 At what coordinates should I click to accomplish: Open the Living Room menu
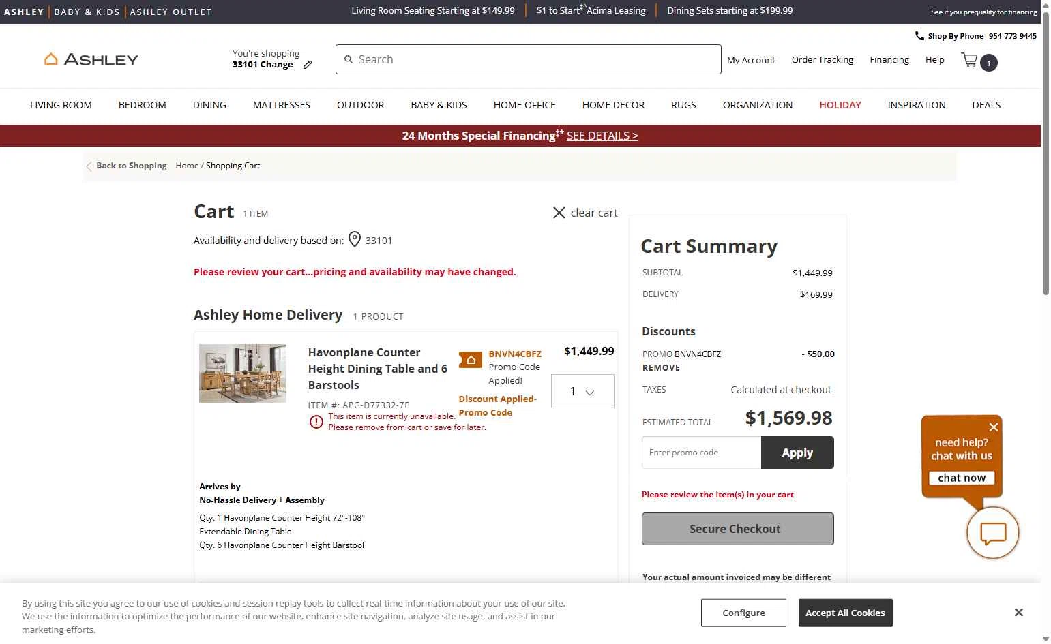pos(61,105)
